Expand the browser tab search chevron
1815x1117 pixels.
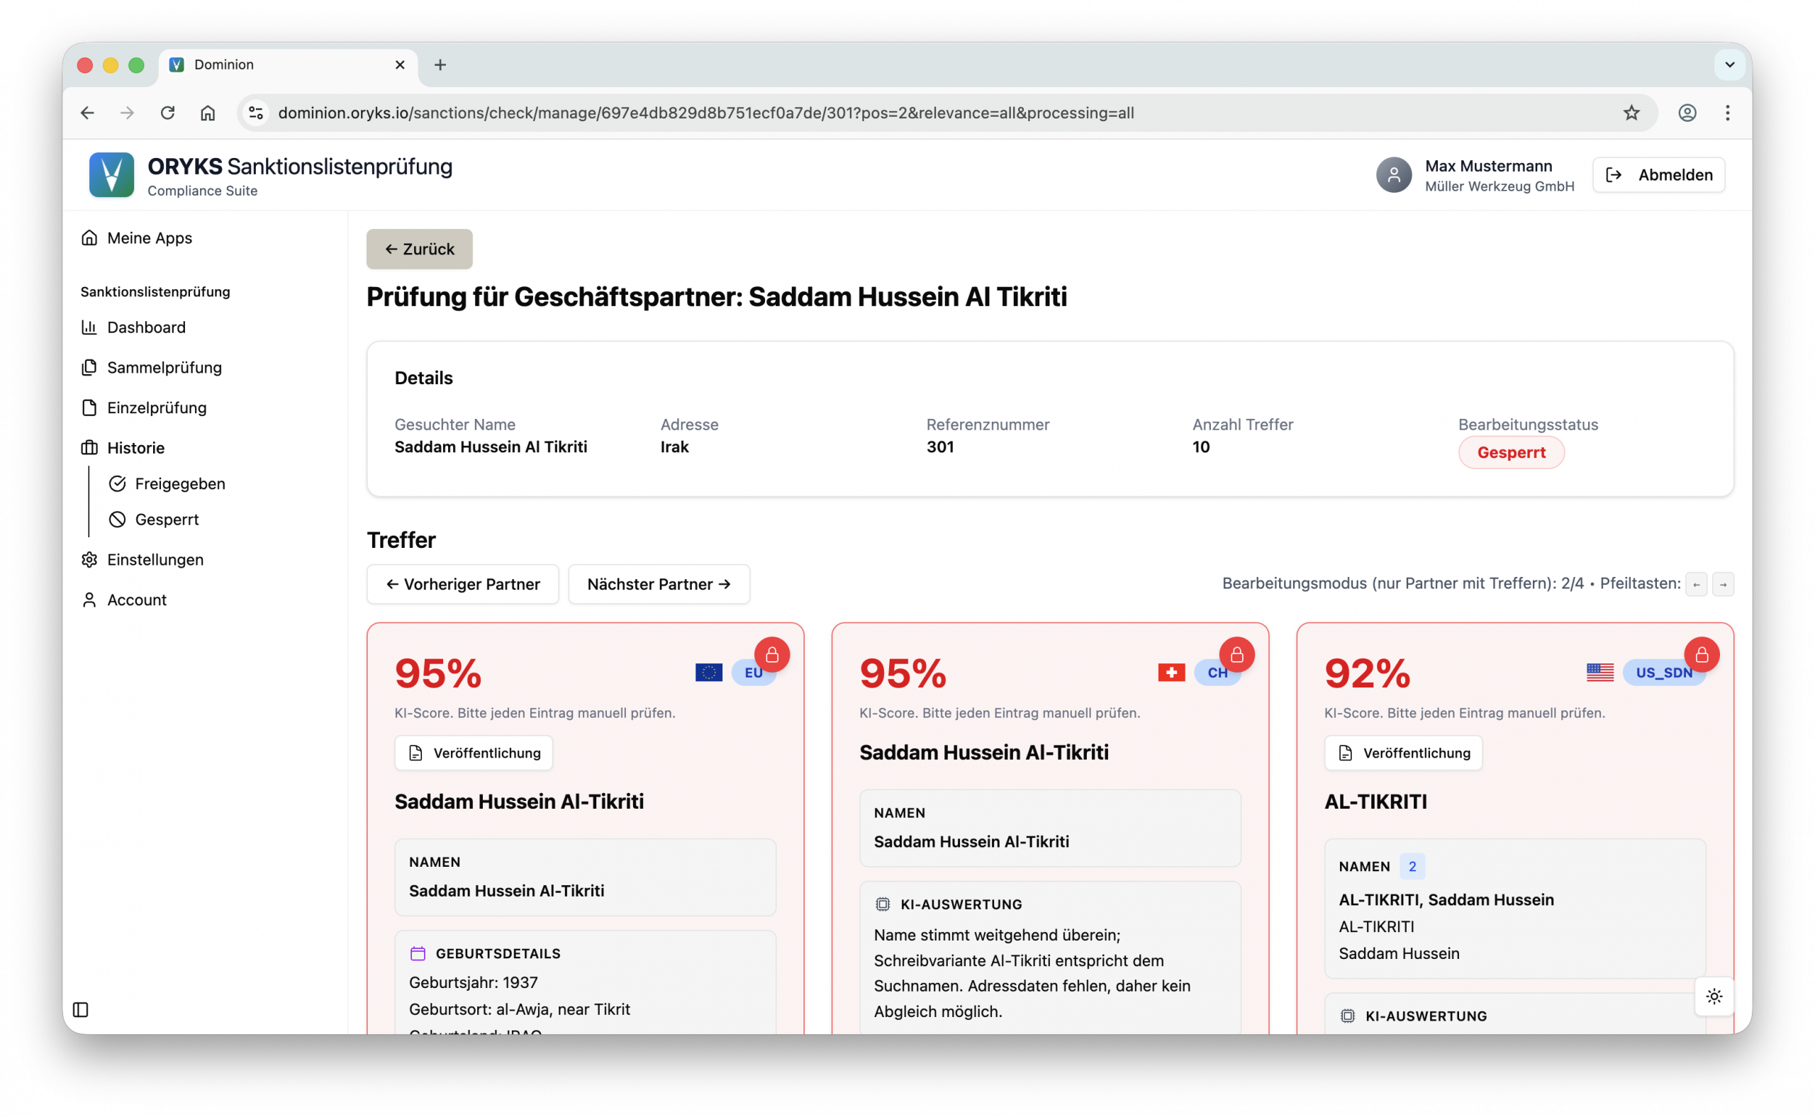click(1729, 65)
